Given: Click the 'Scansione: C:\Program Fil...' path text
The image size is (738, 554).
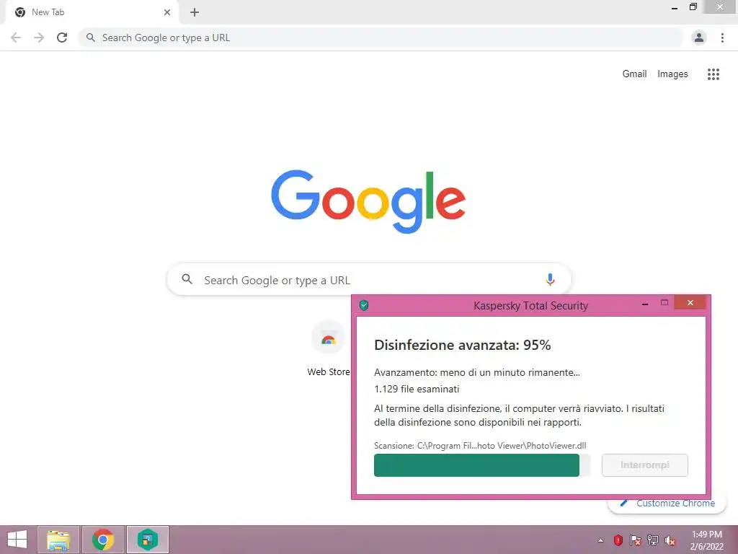Looking at the screenshot, I should point(480,446).
